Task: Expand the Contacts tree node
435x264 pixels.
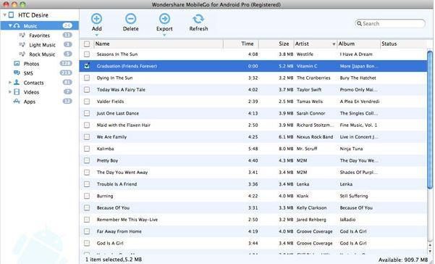Action: (10, 83)
